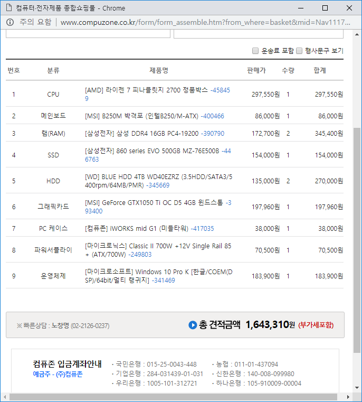Open product code link -400466 for MSI B250M
Viewport: 362px width, 402px height.
point(212,116)
